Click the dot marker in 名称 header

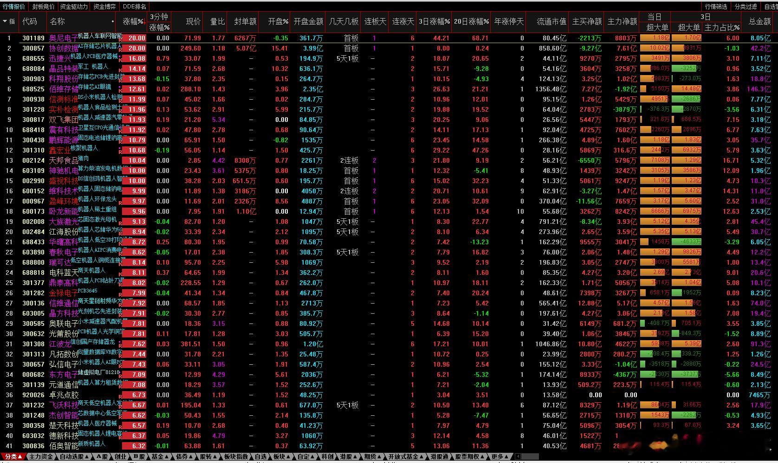[x=113, y=22]
